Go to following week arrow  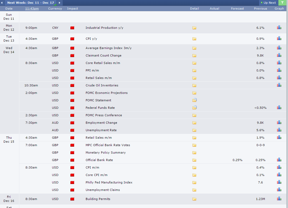[x=59, y=3]
